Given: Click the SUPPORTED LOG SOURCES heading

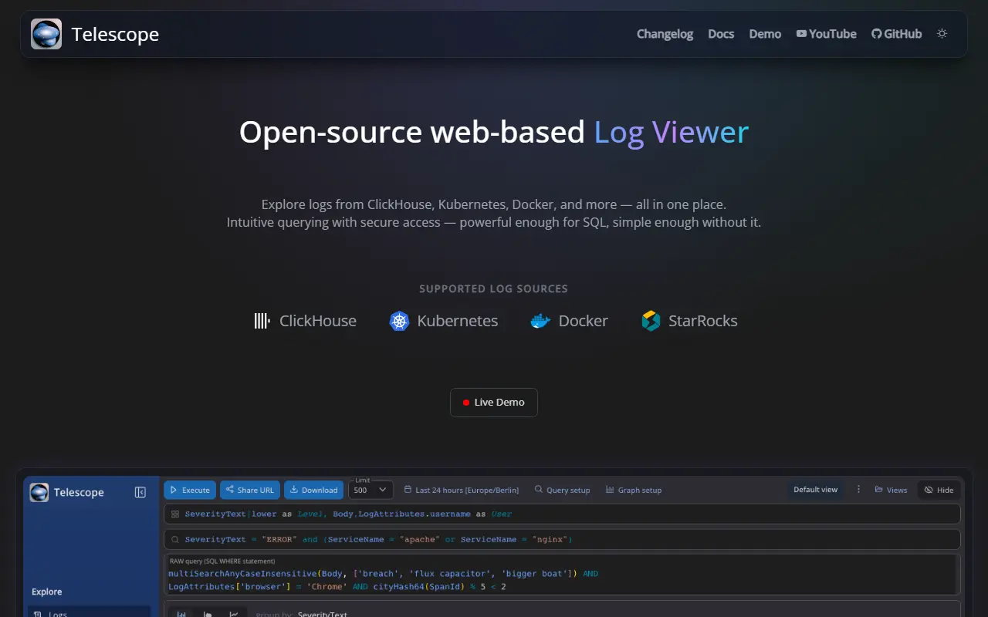Looking at the screenshot, I should click(x=494, y=289).
